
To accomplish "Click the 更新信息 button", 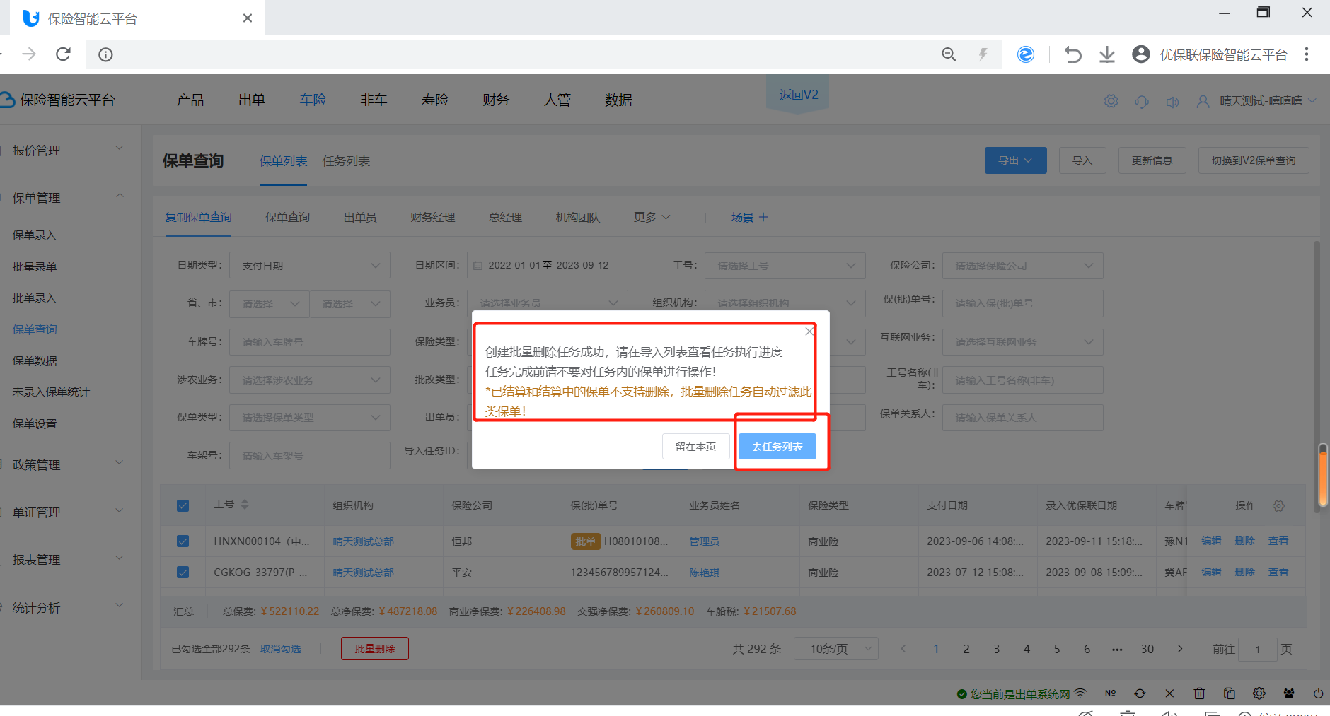I will (1152, 160).
